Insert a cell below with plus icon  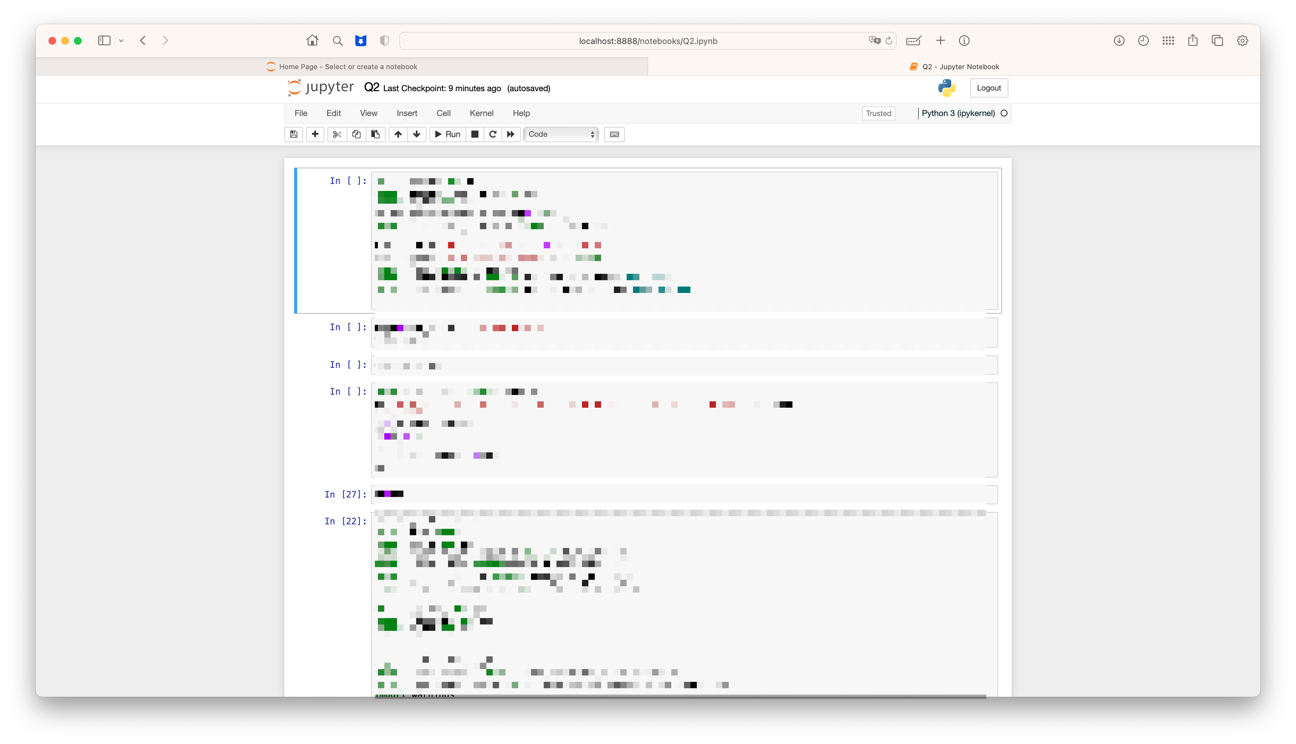[x=315, y=134]
